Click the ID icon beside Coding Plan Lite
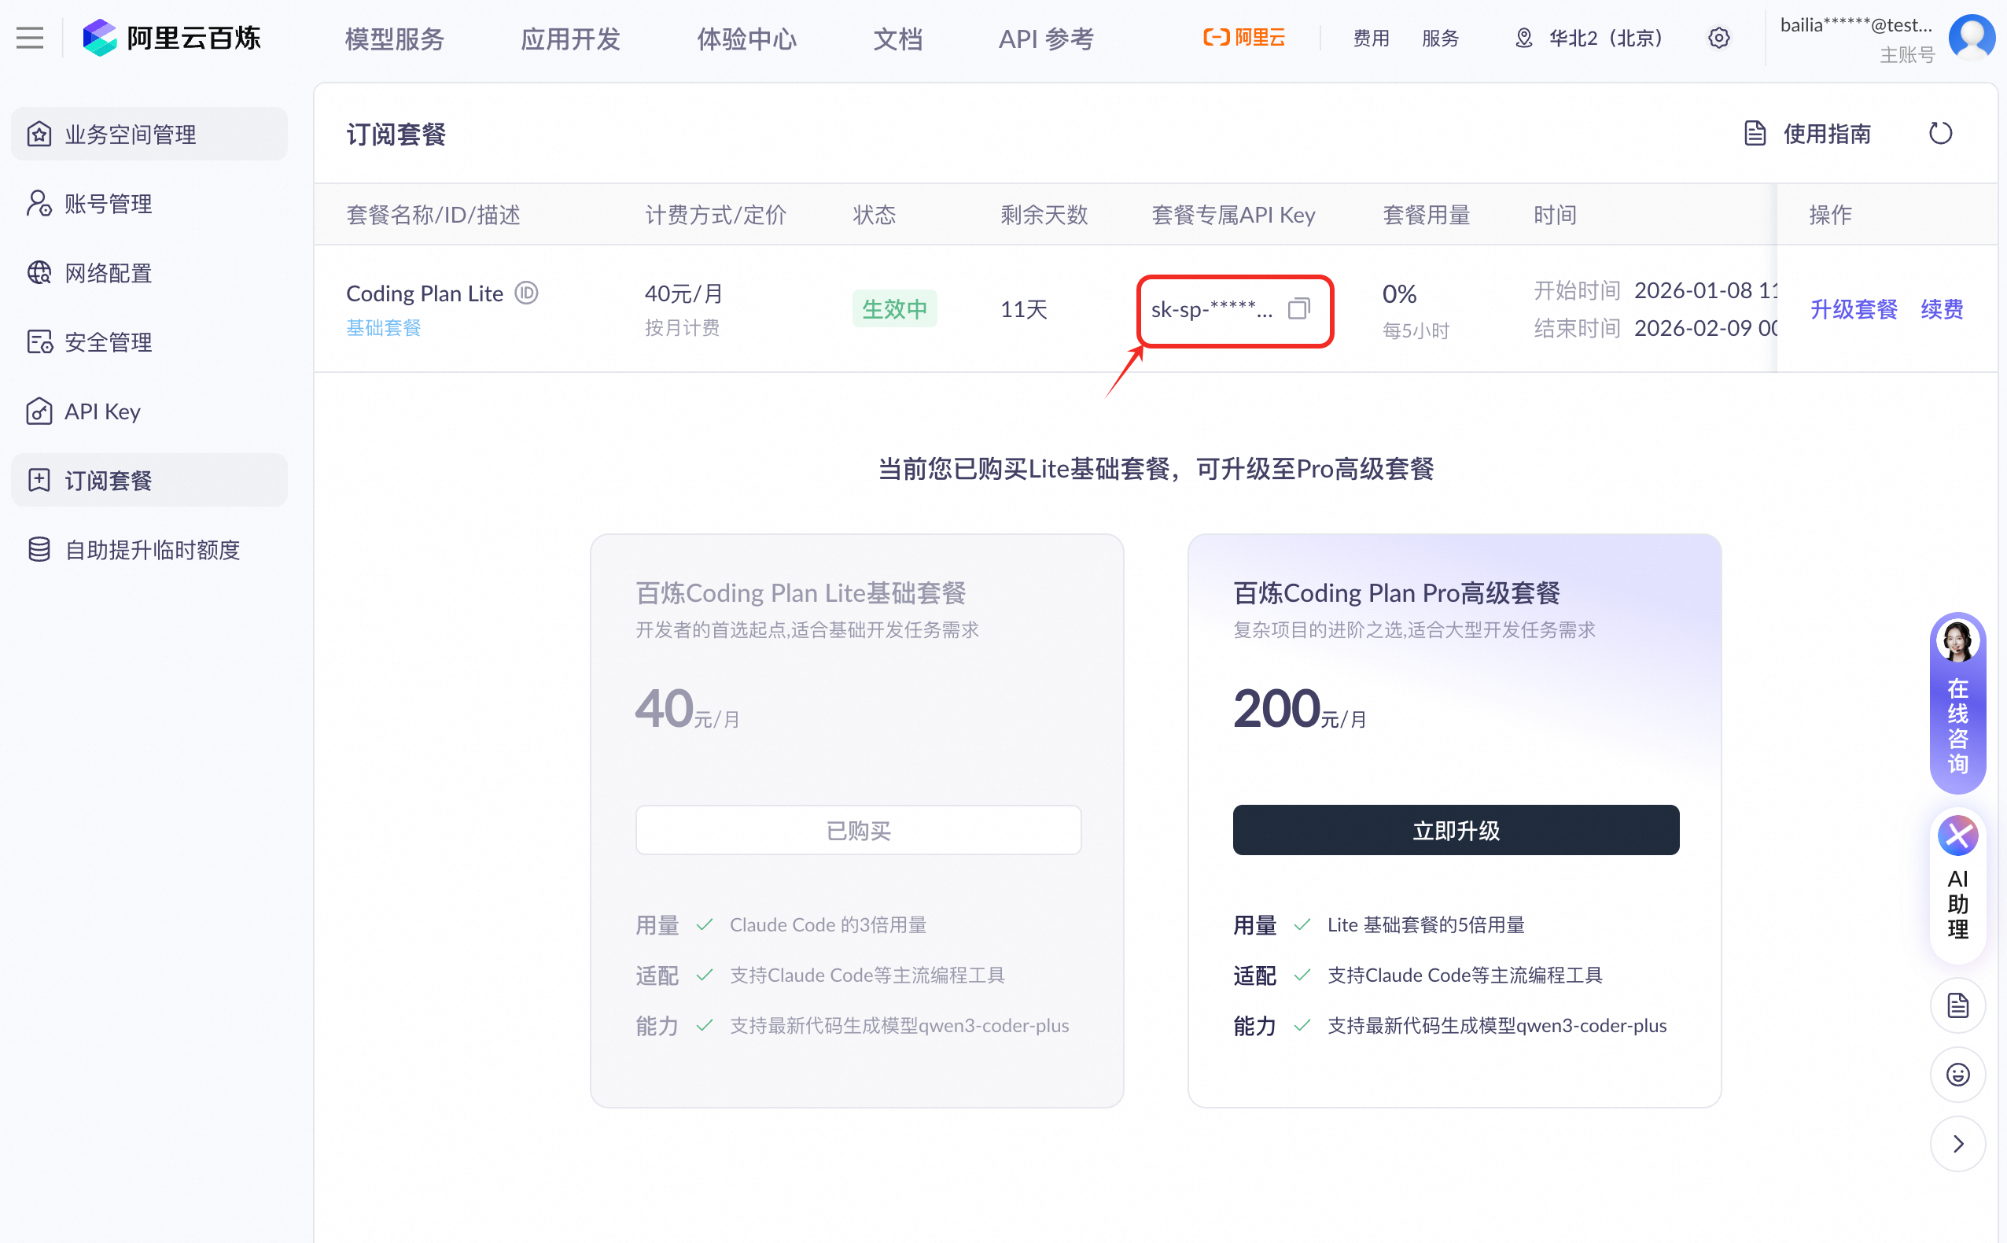The image size is (2007, 1243). coord(527,293)
